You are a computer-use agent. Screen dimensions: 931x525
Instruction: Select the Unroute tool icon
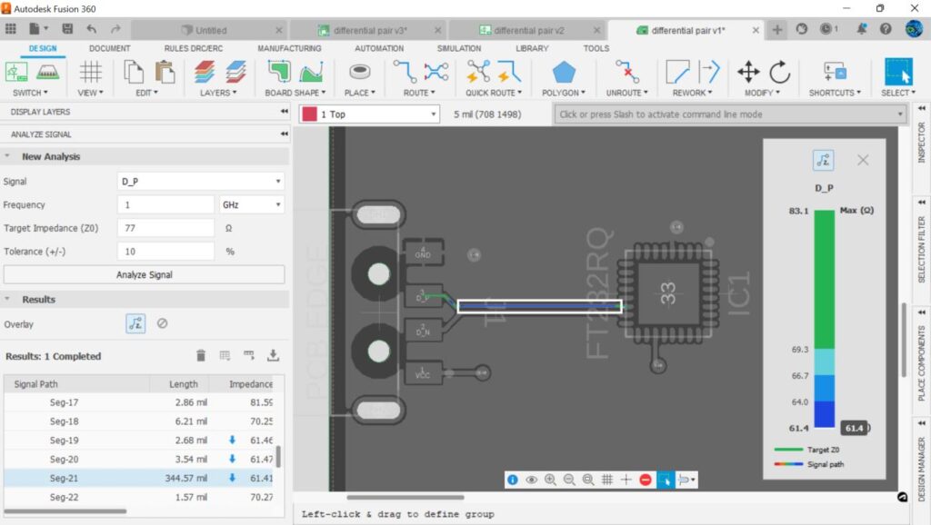[x=626, y=73]
